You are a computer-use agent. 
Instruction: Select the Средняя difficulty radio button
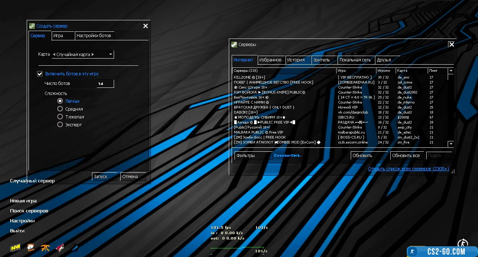60,109
